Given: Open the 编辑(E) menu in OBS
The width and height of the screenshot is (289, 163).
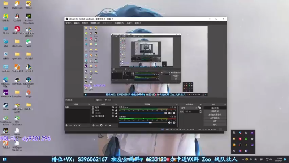Looking at the screenshot, I should tap(77, 23).
